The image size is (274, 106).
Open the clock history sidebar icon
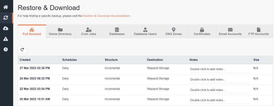click(x=6, y=49)
